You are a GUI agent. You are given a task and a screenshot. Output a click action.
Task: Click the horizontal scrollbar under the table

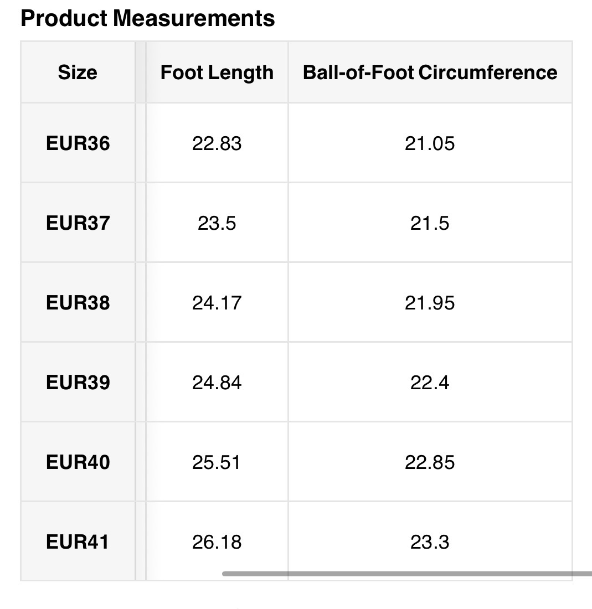click(x=407, y=574)
